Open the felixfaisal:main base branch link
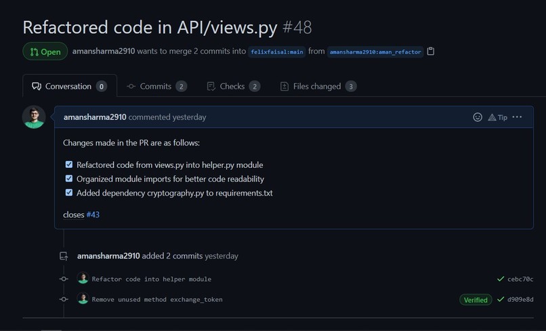546x331 pixels. click(x=277, y=52)
